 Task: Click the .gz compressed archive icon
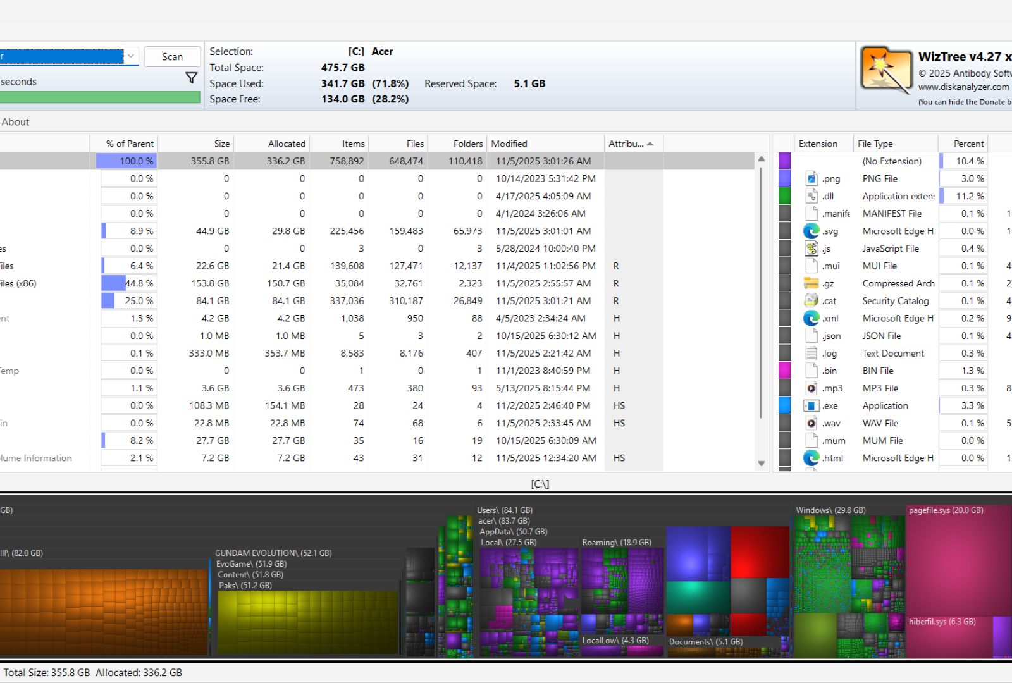(811, 283)
